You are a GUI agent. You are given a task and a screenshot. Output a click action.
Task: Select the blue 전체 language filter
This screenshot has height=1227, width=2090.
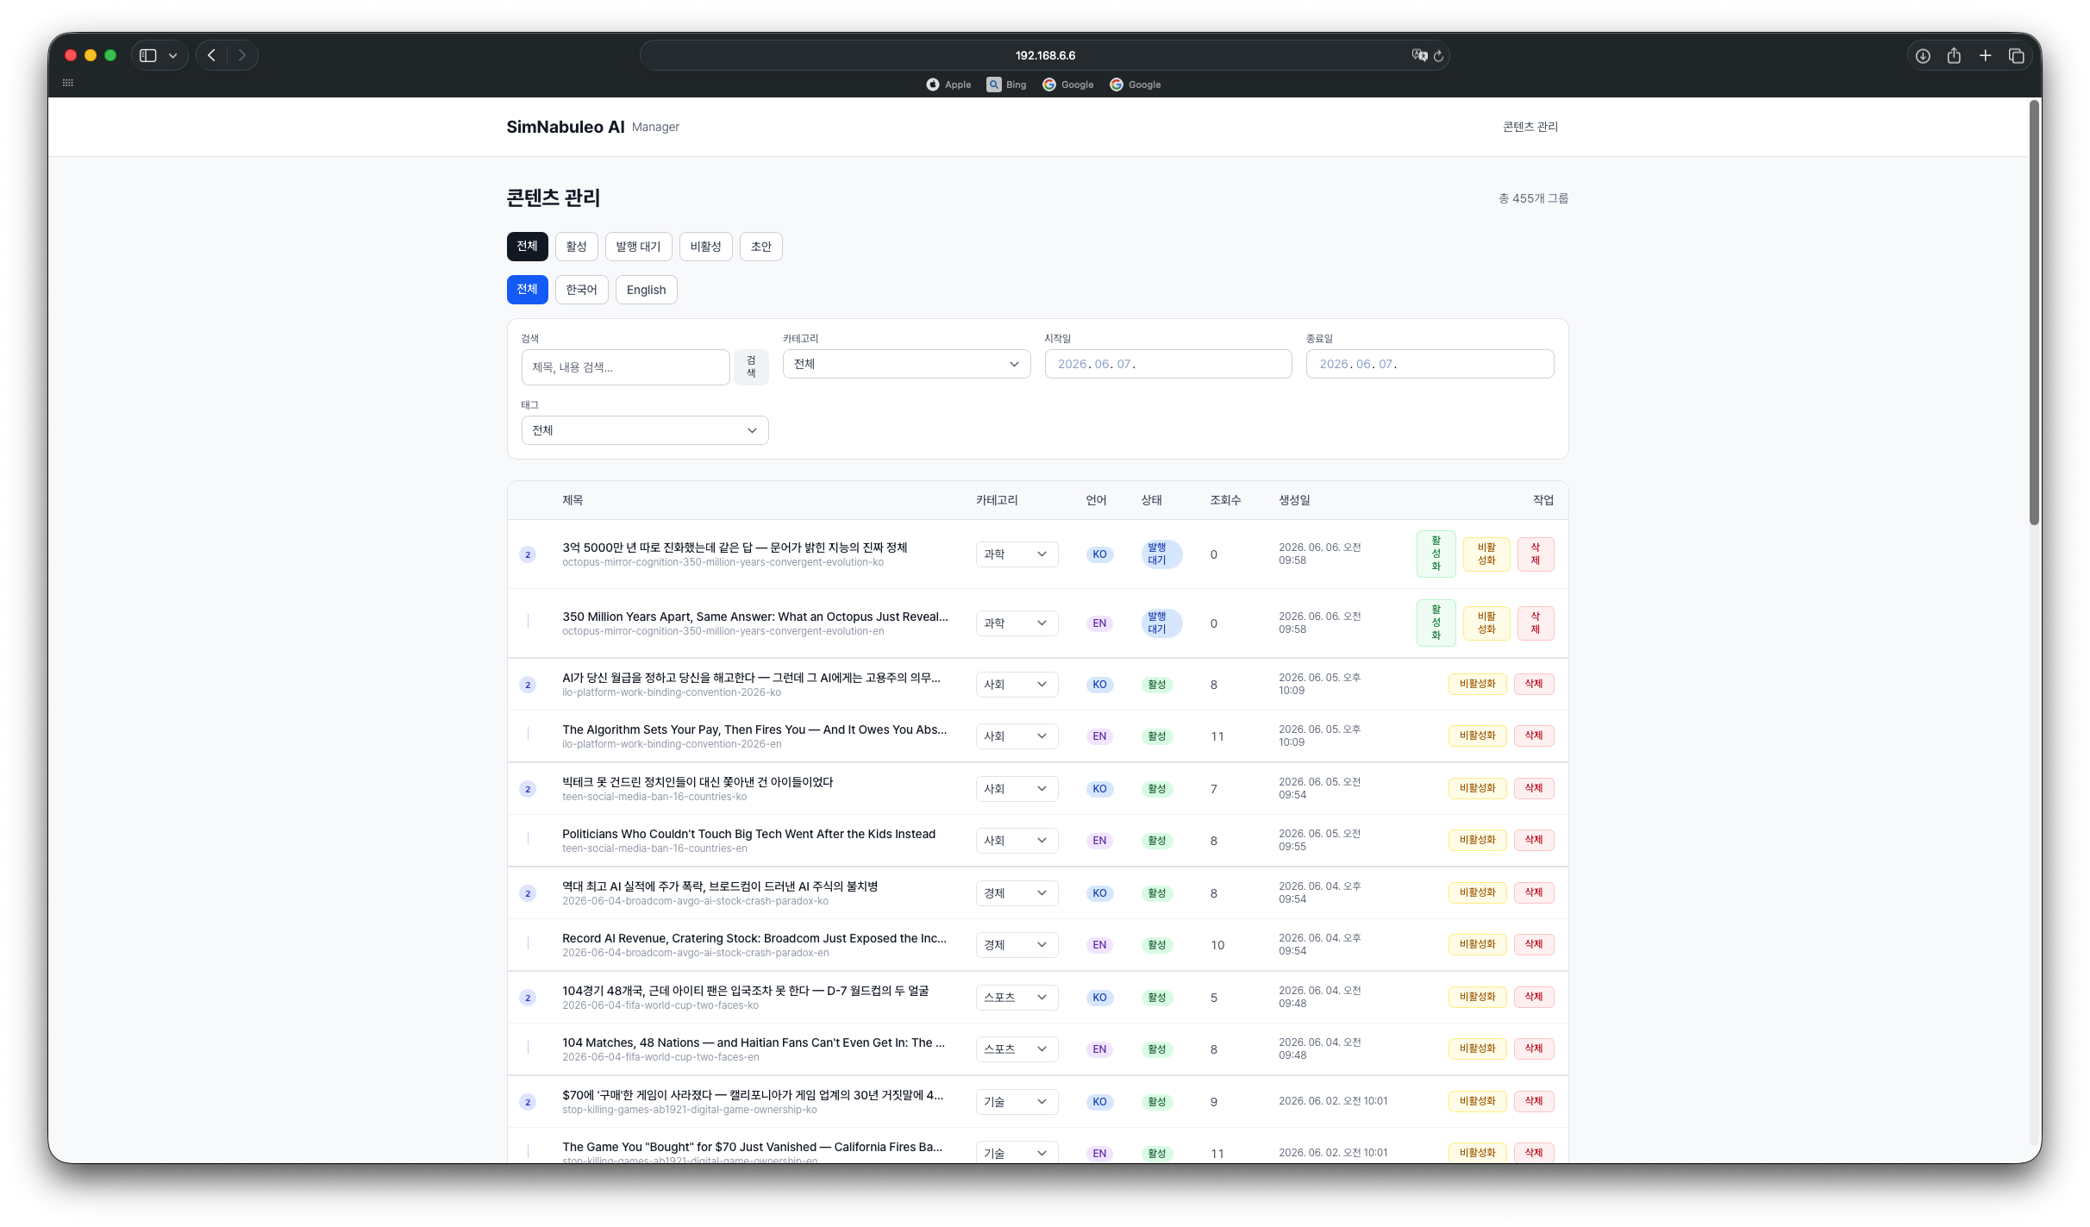point(527,290)
